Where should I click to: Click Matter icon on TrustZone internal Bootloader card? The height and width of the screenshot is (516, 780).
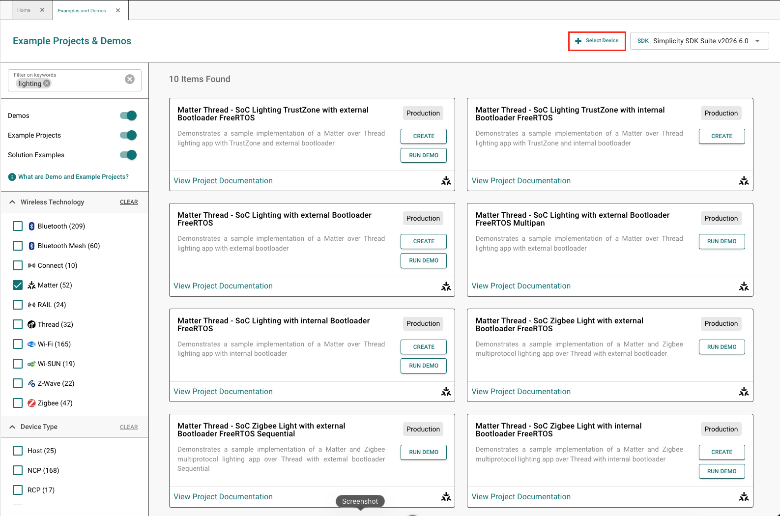[744, 181]
